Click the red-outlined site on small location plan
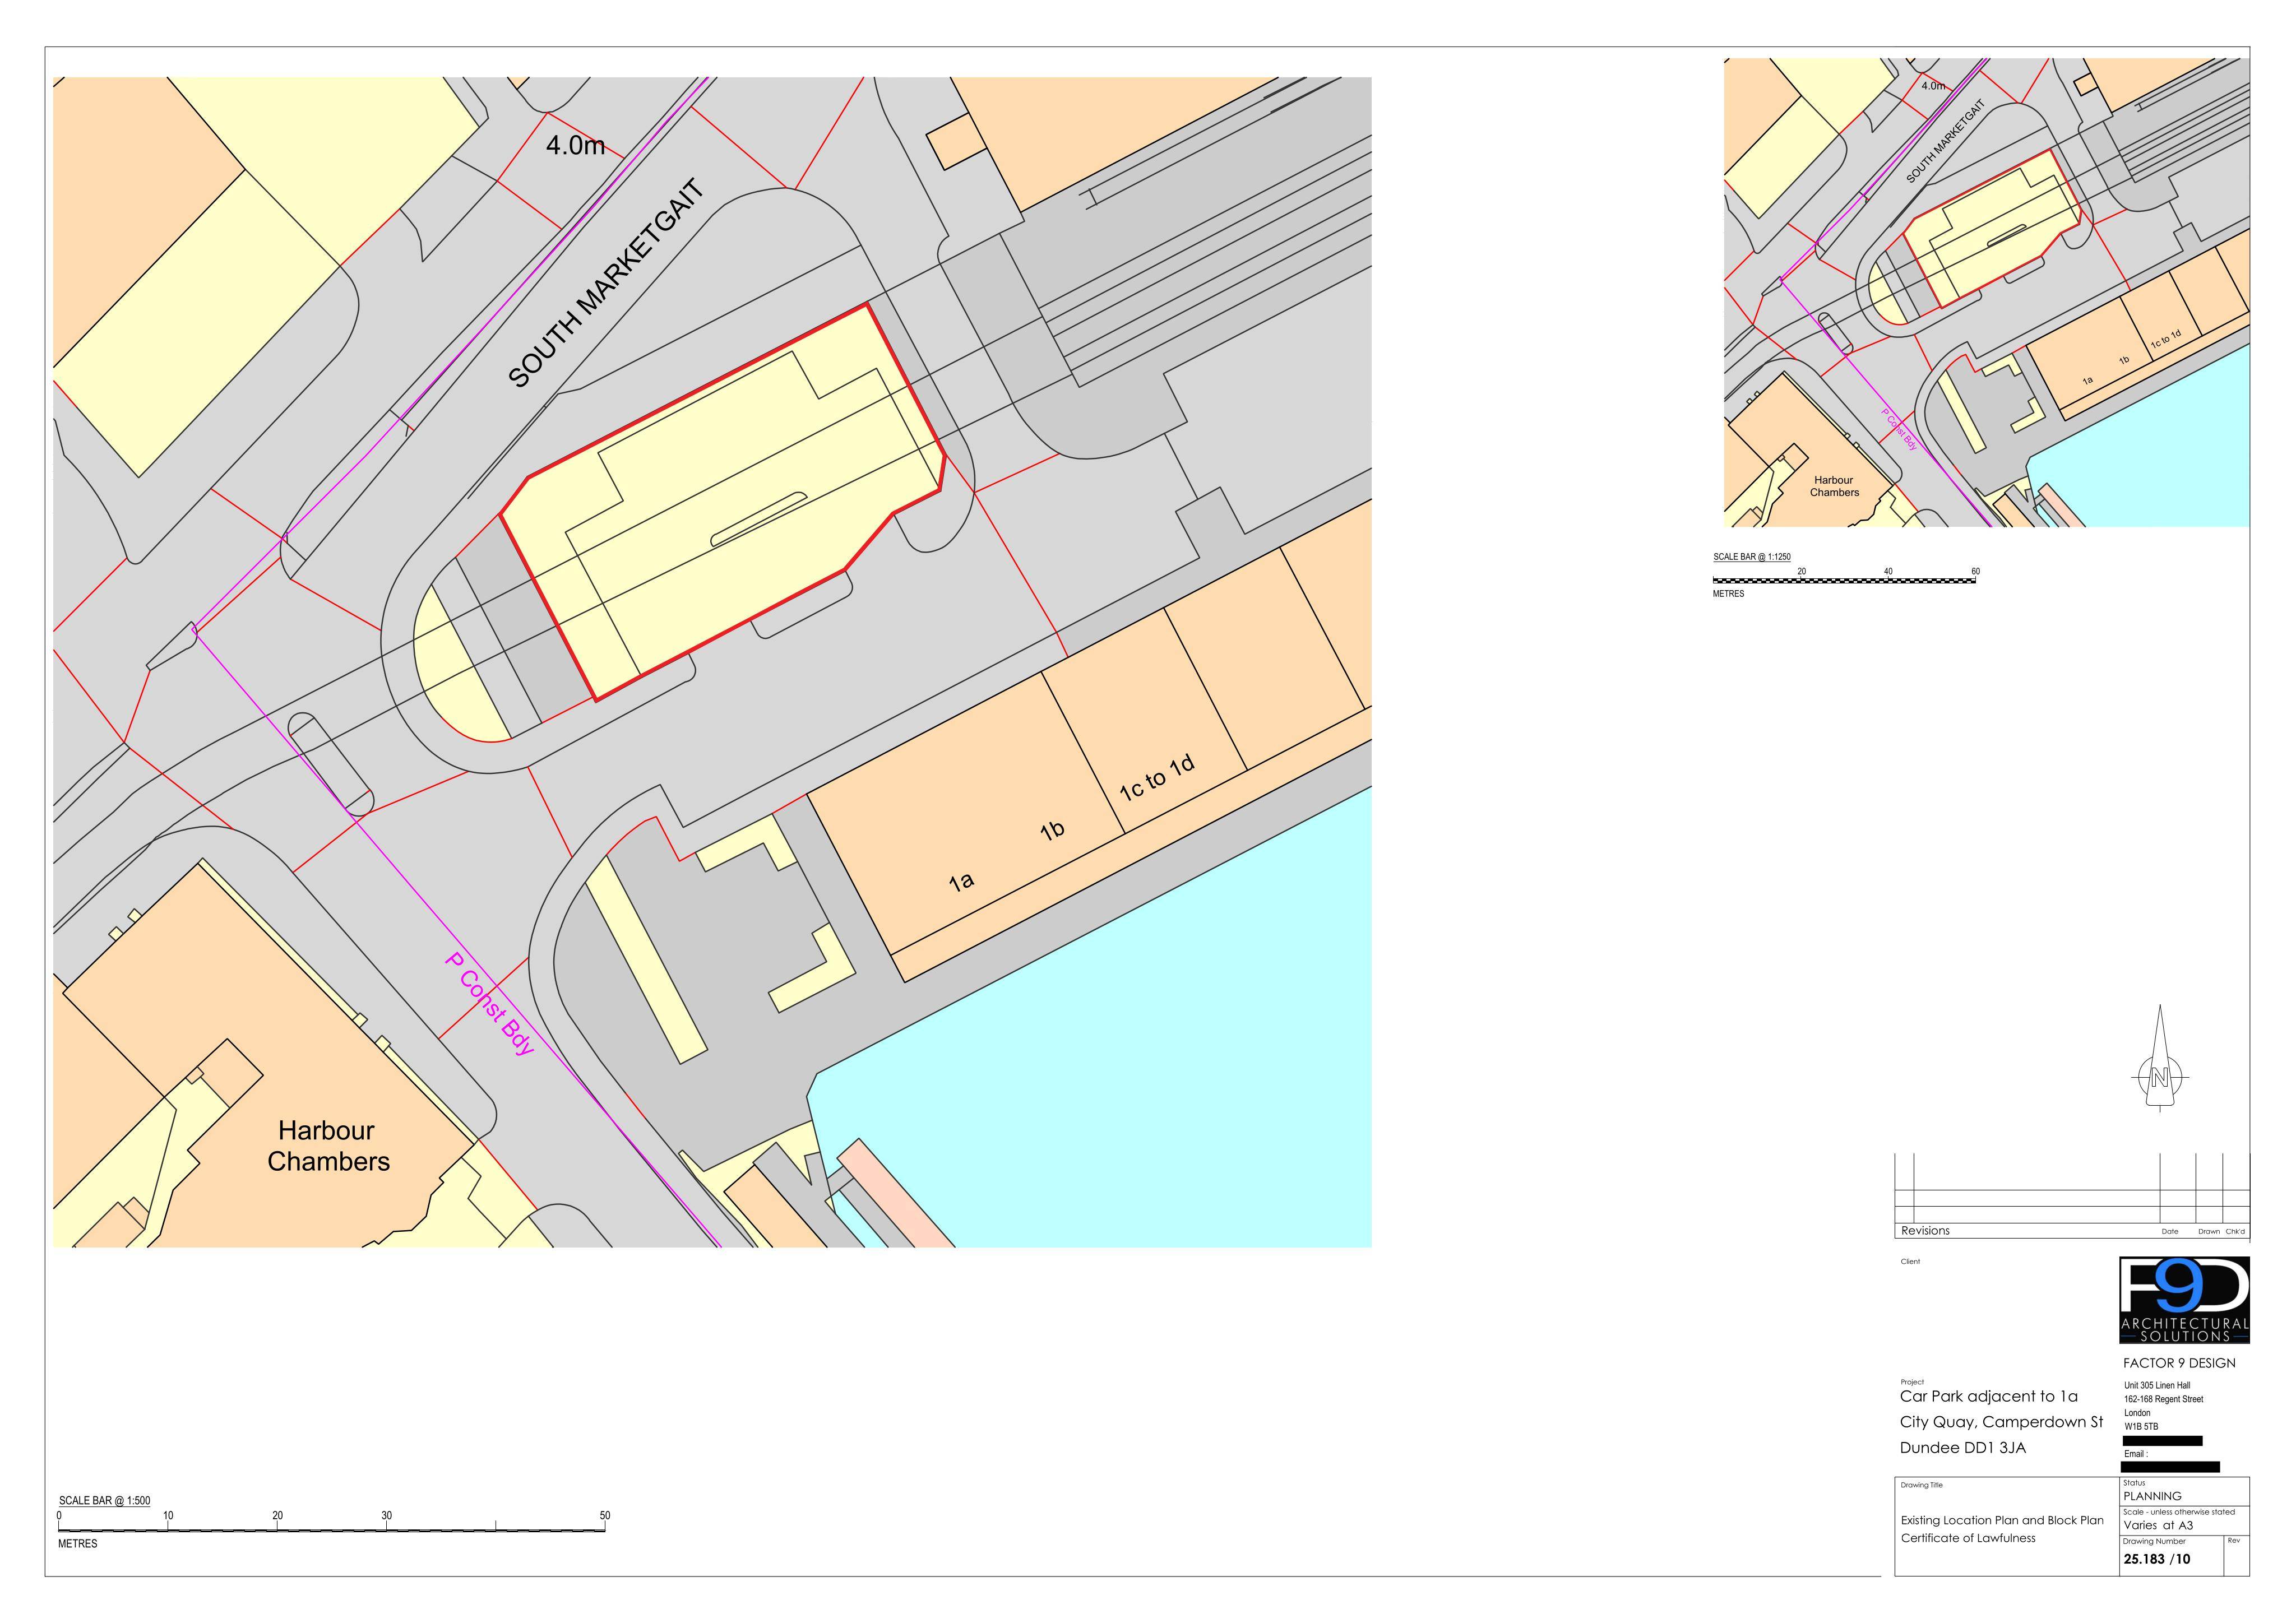This screenshot has width=2296, height=1623. [x=1992, y=228]
